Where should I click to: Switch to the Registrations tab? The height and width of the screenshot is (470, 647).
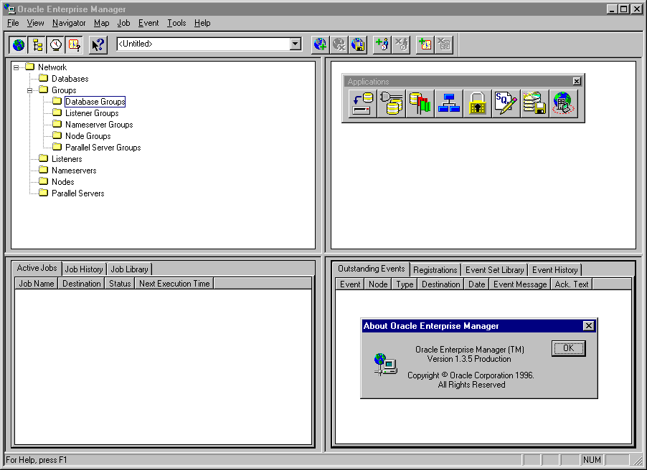click(435, 270)
